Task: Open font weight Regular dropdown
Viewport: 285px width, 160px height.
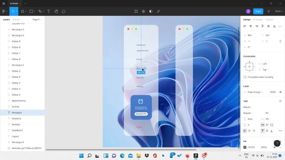Action: (248, 113)
